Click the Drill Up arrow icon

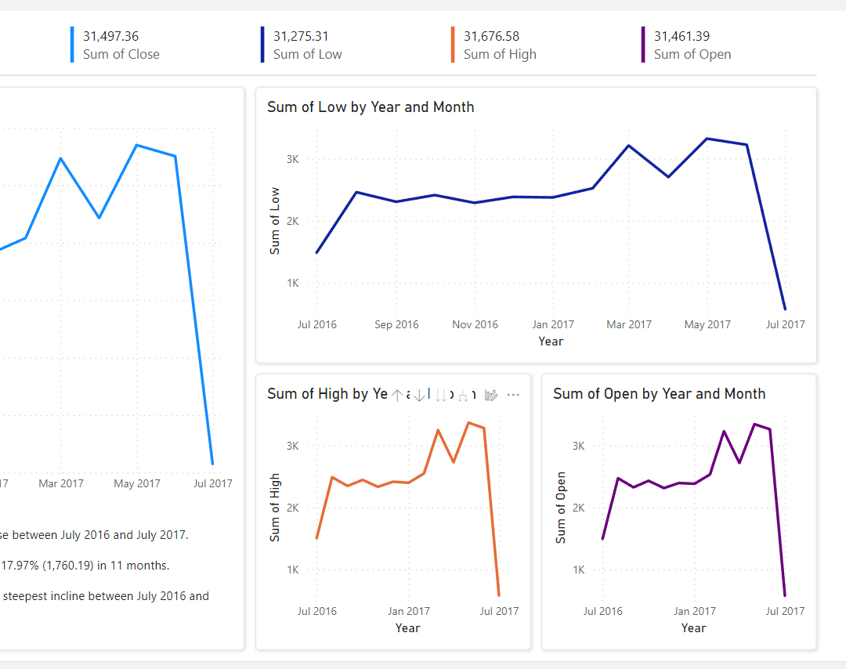[397, 396]
